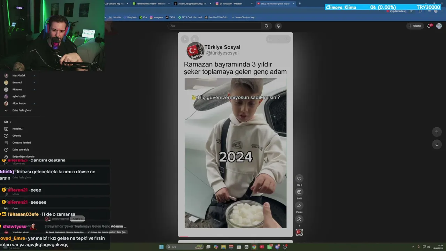The height and width of the screenshot is (251, 446).
Task: Start voice search with the microphone
Action: (278, 26)
